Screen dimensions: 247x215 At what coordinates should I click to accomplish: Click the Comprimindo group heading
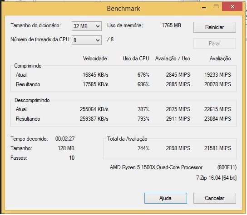tap(28, 66)
